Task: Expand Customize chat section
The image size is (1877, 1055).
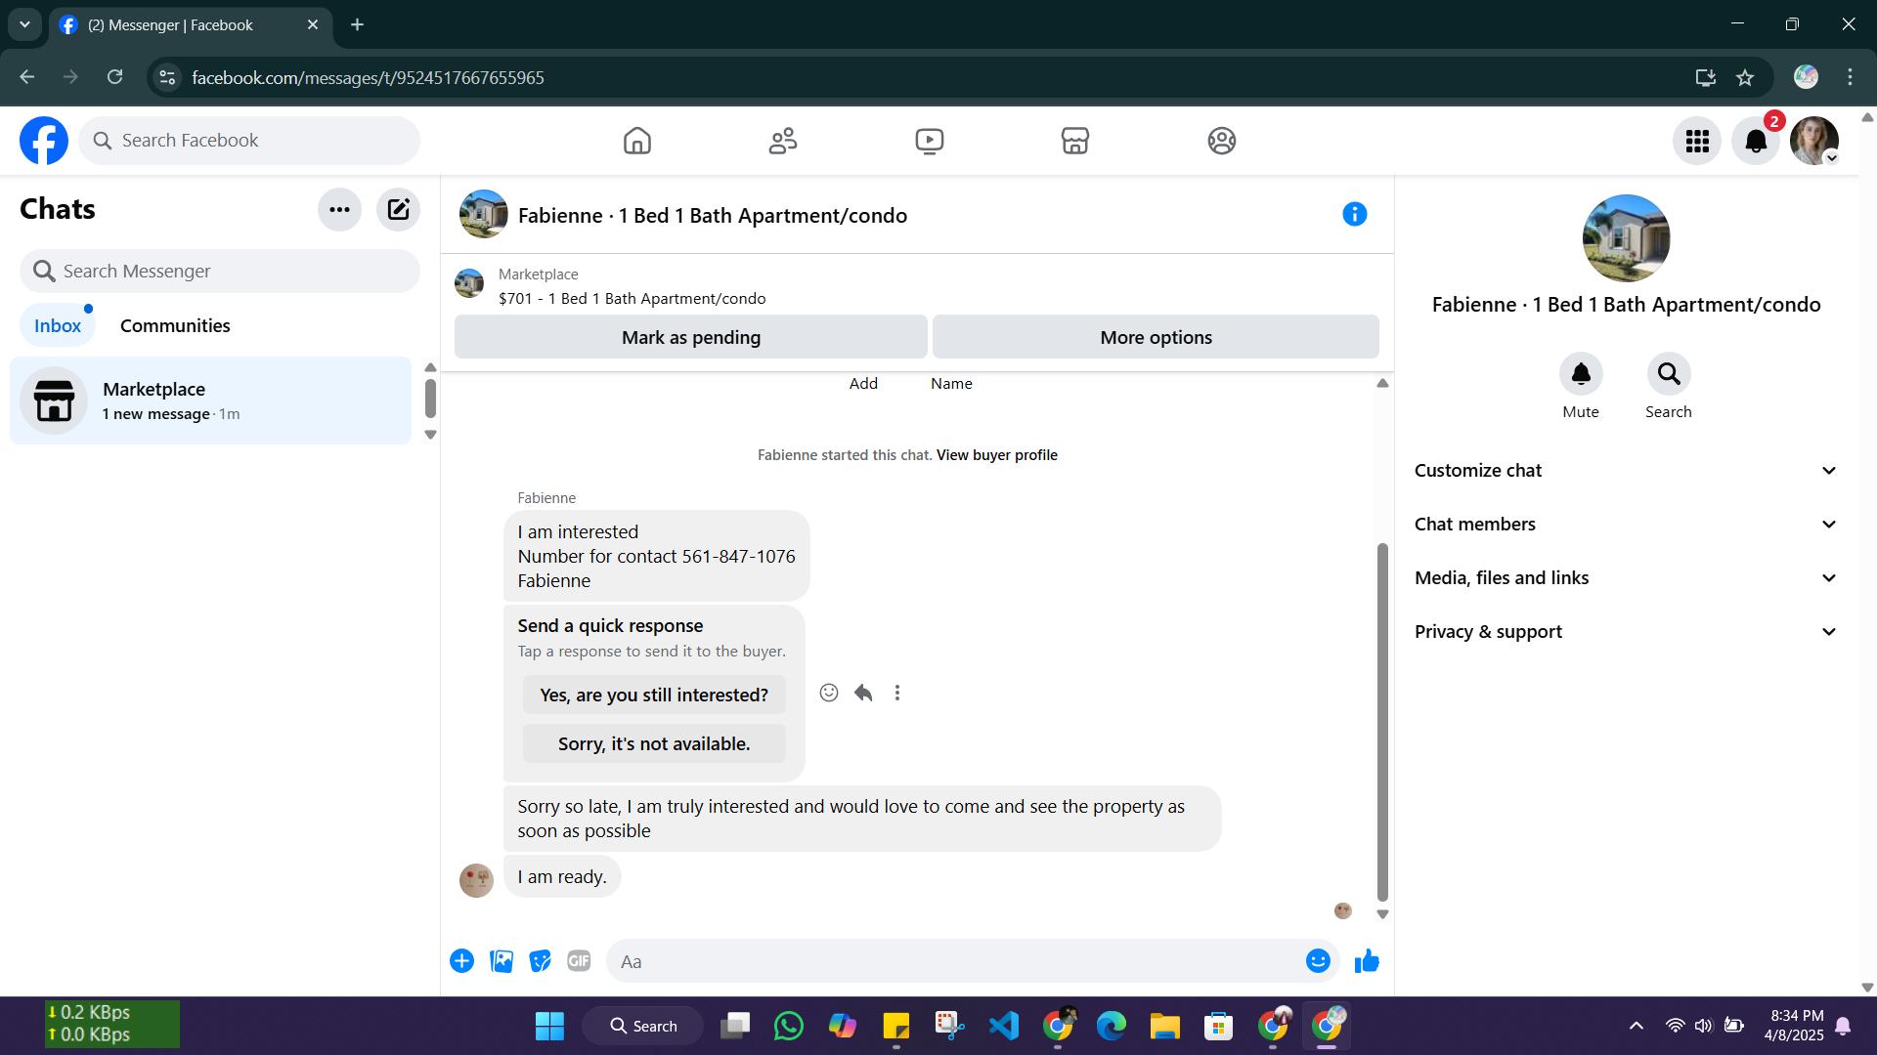Action: click(1626, 471)
